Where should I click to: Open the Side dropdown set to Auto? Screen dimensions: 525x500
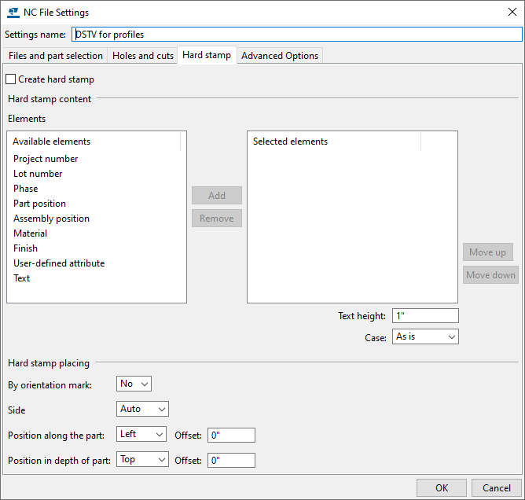pos(142,410)
